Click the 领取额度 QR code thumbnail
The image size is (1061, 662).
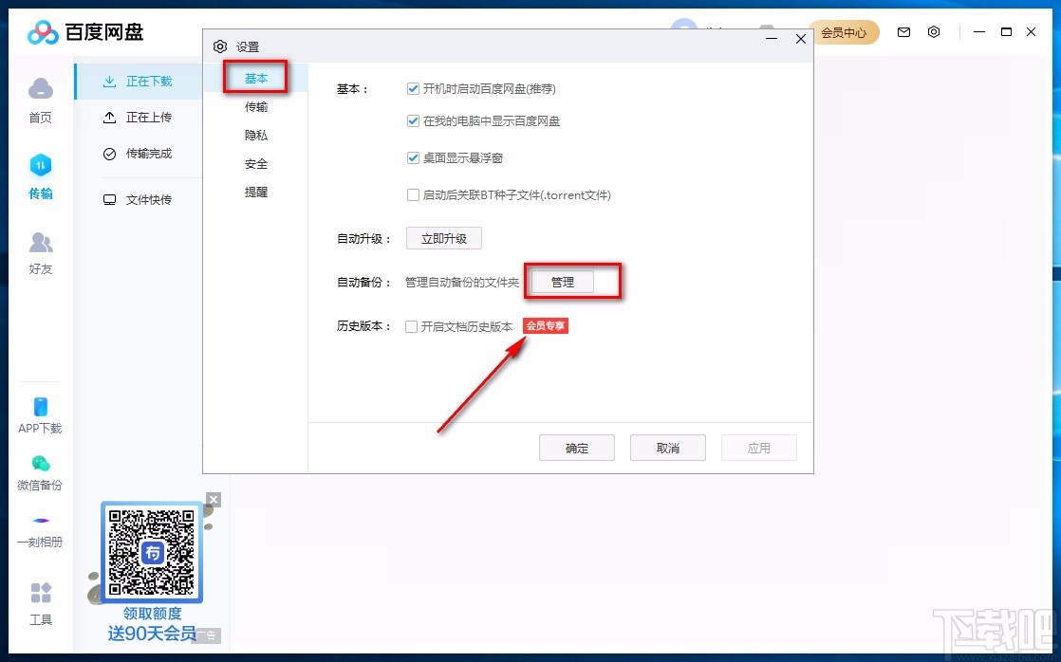151,553
